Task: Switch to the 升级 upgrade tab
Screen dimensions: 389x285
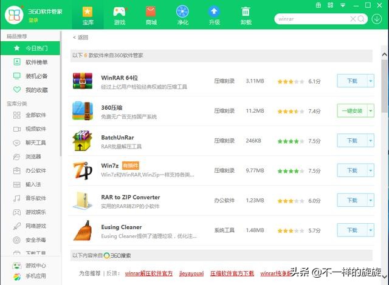Action: 214,16
